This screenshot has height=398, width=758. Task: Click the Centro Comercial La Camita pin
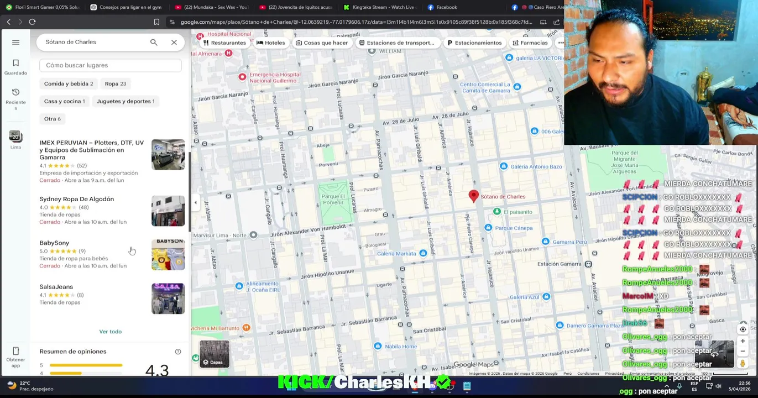[517, 87]
